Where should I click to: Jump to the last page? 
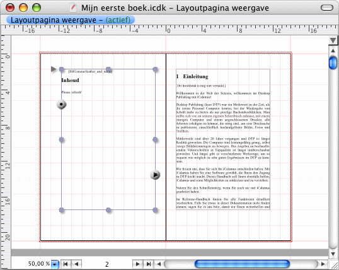point(148,264)
